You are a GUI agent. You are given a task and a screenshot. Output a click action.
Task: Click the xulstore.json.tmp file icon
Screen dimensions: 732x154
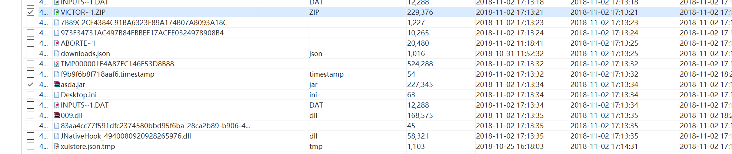[x=57, y=146]
